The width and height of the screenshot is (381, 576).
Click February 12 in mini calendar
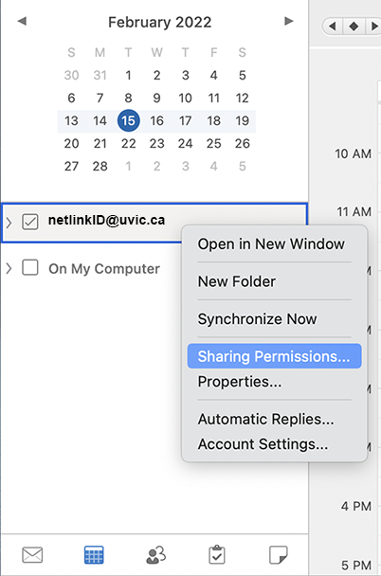click(x=242, y=99)
